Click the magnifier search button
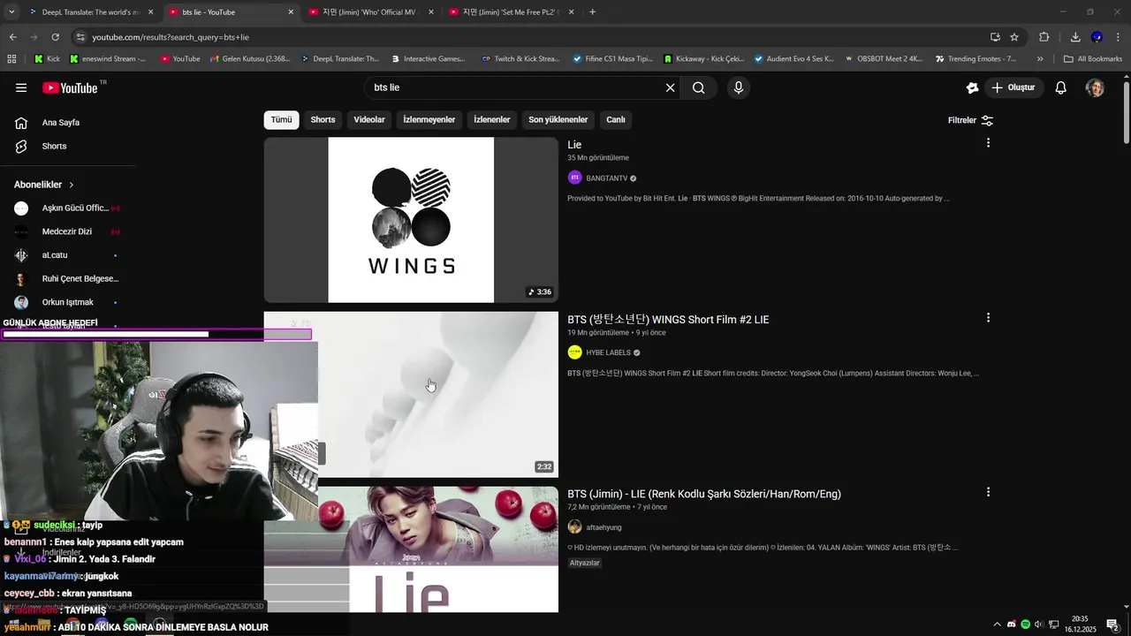1131x636 pixels. (698, 87)
